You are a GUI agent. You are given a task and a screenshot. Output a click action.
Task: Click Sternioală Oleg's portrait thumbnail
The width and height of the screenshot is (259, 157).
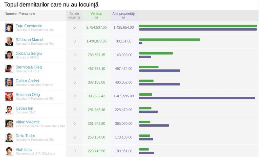coord(9,69)
